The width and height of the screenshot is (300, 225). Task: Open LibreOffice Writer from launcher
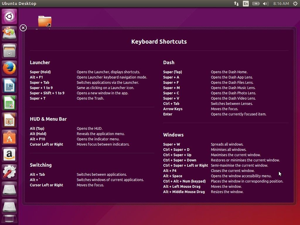click(x=9, y=85)
